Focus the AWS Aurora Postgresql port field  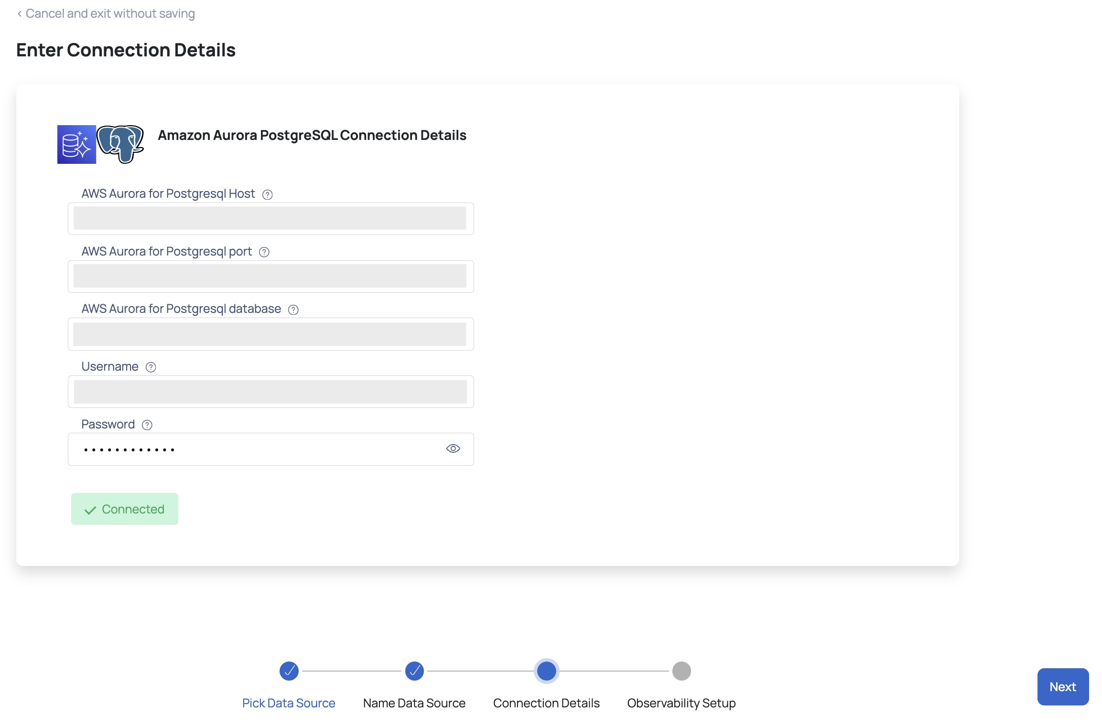point(270,277)
